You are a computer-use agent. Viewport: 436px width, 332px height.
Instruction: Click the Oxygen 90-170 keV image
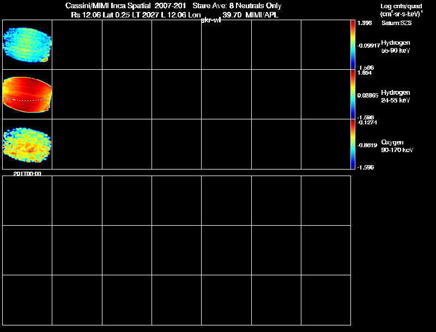coord(27,145)
